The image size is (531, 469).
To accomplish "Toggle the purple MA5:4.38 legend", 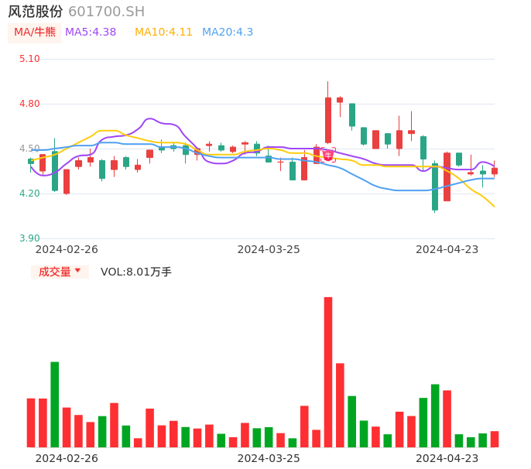I will tap(91, 33).
